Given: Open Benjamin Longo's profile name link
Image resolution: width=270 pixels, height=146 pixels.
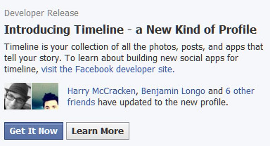Looking at the screenshot, I should point(173,91).
